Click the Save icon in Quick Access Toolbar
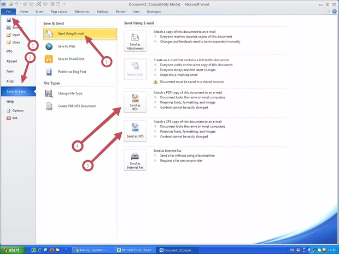 tap(10, 4)
